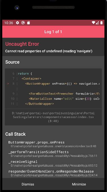Image resolution: width=107 pixels, height=192 pixels.
Task: Tap the SD card status bar icon
Action: [28, 23]
